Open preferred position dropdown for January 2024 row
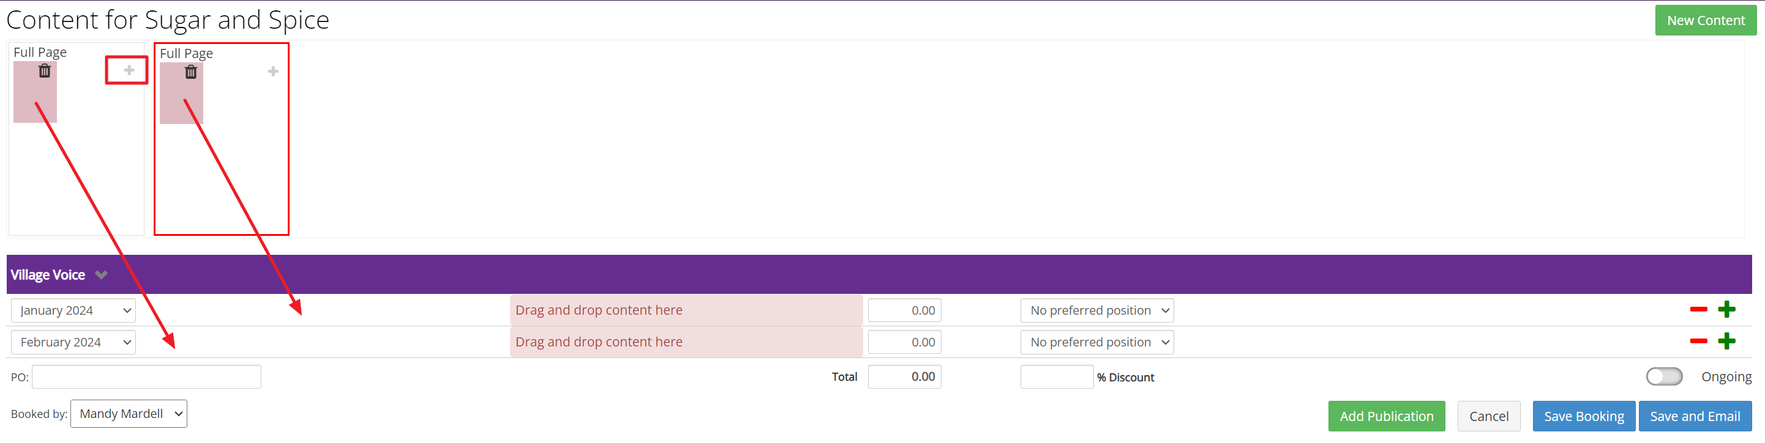The width and height of the screenshot is (1765, 443). point(1096,310)
